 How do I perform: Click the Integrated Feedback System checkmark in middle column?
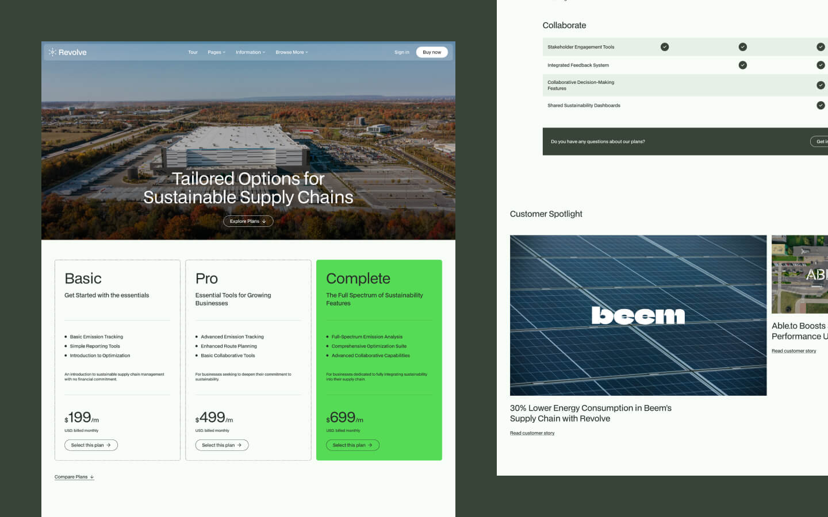(x=742, y=65)
